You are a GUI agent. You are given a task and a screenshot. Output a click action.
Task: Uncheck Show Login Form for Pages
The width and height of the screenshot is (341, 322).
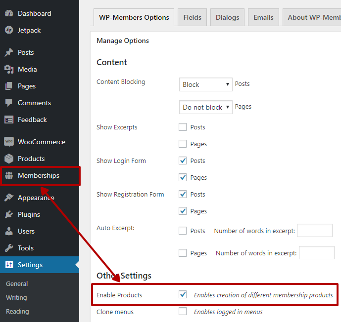click(183, 178)
